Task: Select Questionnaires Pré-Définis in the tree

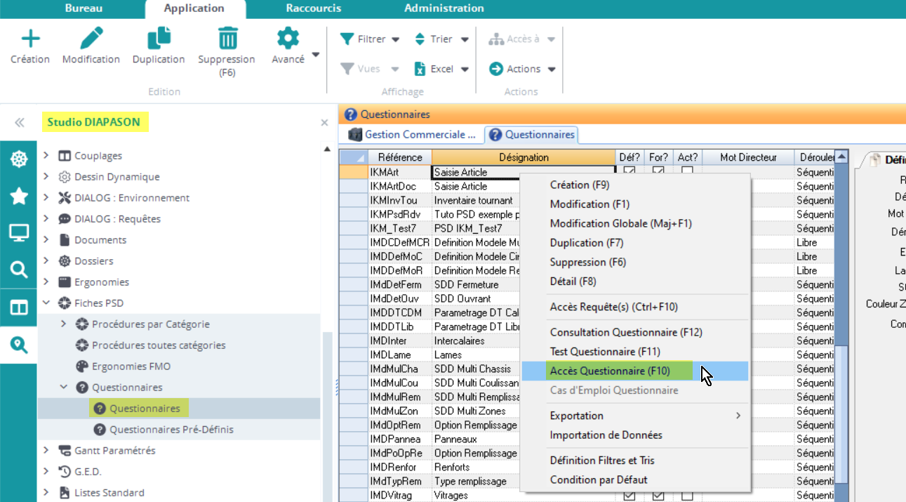Action: 171,429
